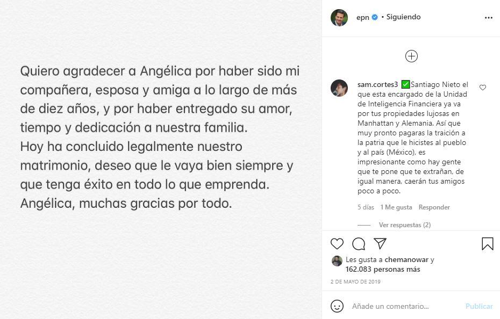Load more comments with the plus circle

pos(411,56)
